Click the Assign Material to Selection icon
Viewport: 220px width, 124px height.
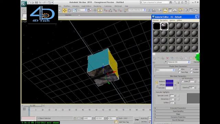point(163,58)
